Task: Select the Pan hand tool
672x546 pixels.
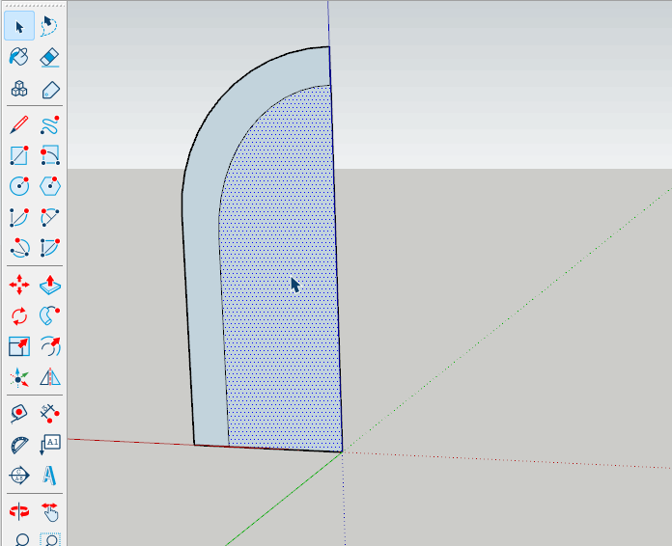Action: (49, 511)
